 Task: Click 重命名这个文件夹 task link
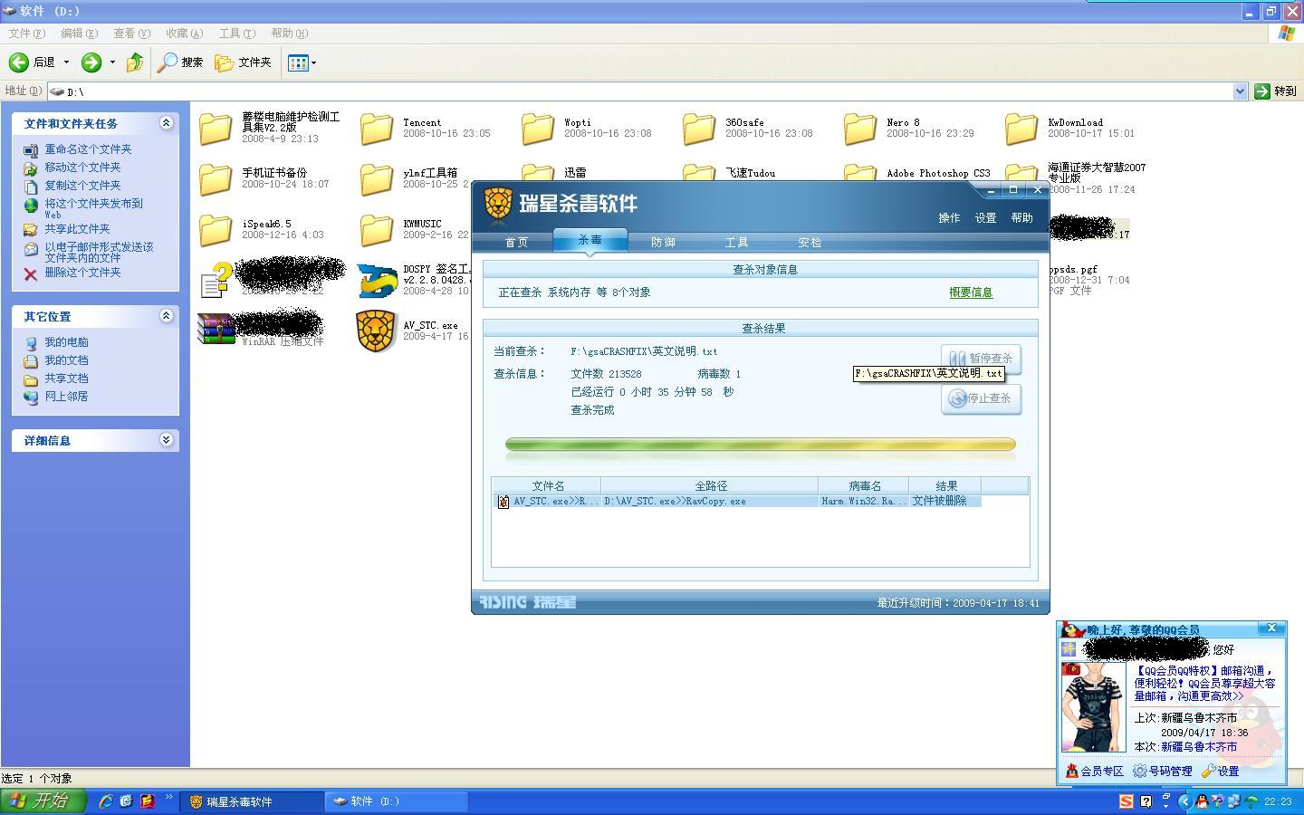[x=88, y=149]
